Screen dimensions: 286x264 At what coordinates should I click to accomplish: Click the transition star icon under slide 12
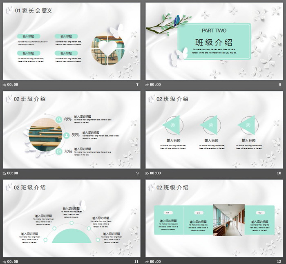(147, 261)
